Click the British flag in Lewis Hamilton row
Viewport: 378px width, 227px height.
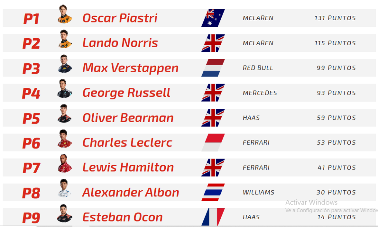(x=213, y=167)
